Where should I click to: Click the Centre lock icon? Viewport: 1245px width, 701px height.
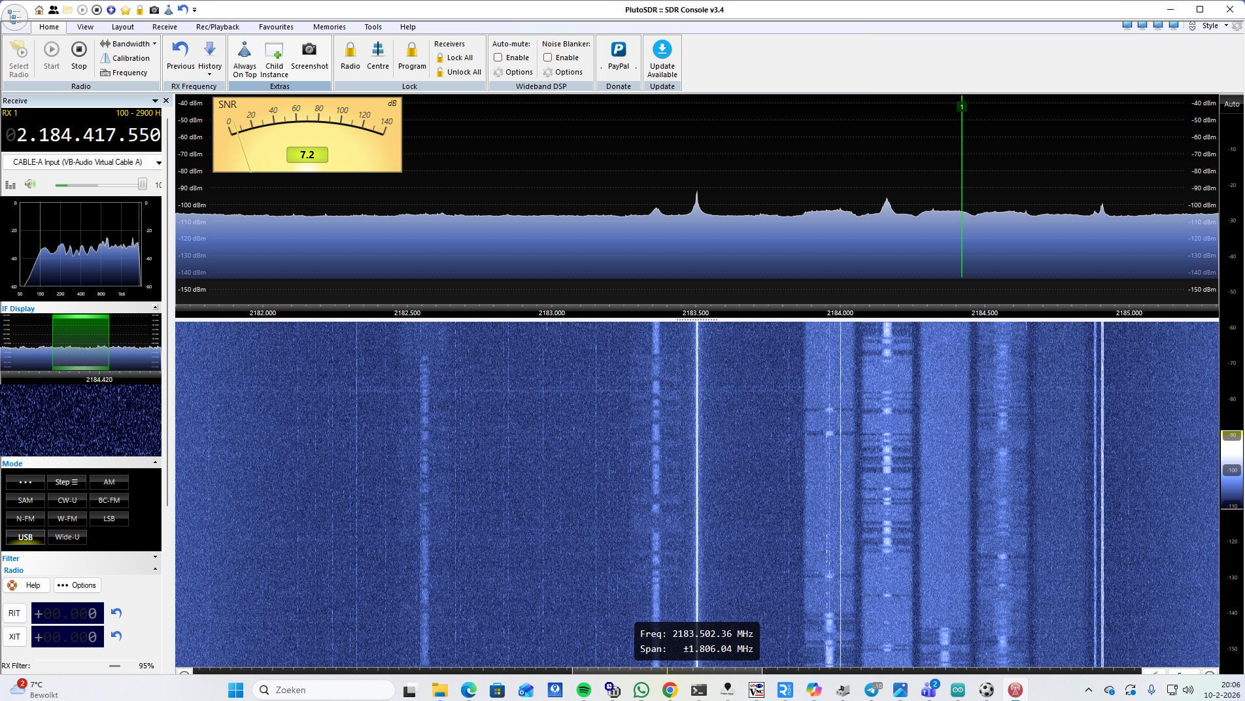tap(377, 50)
